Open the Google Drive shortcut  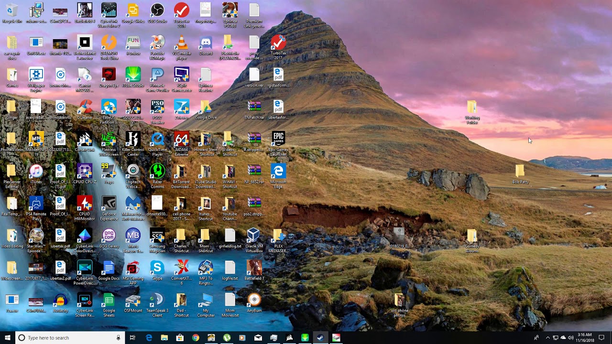click(x=206, y=110)
